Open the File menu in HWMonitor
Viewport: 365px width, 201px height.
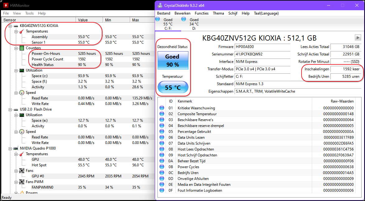(x=6, y=13)
